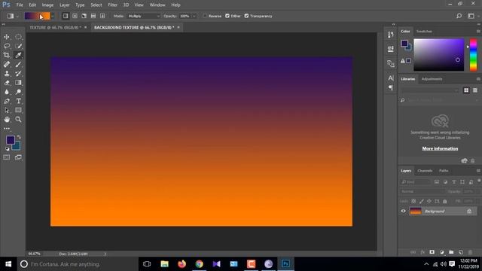Select the Lasso tool
Image resolution: width=482 pixels, height=271 pixels.
(x=7, y=46)
